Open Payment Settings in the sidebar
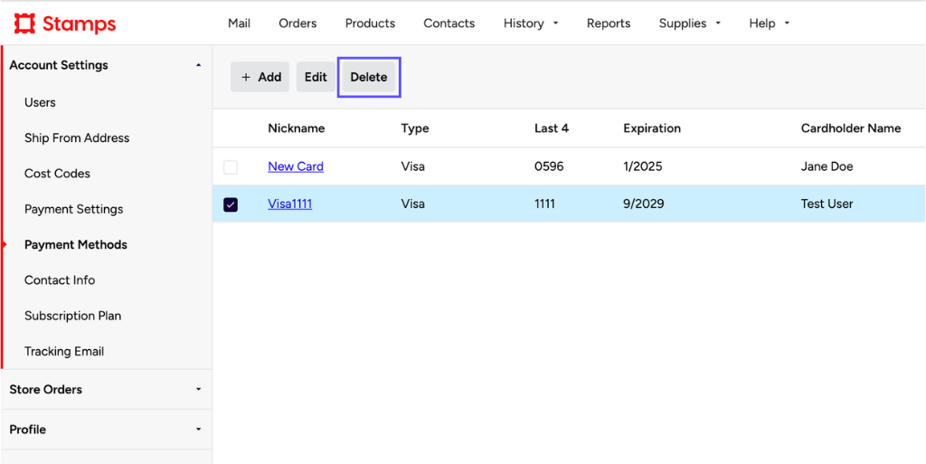 point(74,209)
